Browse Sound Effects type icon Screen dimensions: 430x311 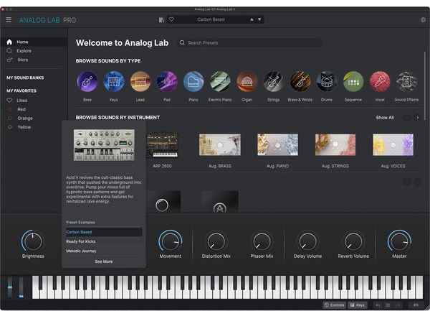pos(406,81)
